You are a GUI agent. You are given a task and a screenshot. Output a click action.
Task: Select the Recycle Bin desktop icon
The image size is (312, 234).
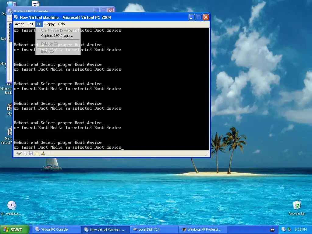coord(297,208)
